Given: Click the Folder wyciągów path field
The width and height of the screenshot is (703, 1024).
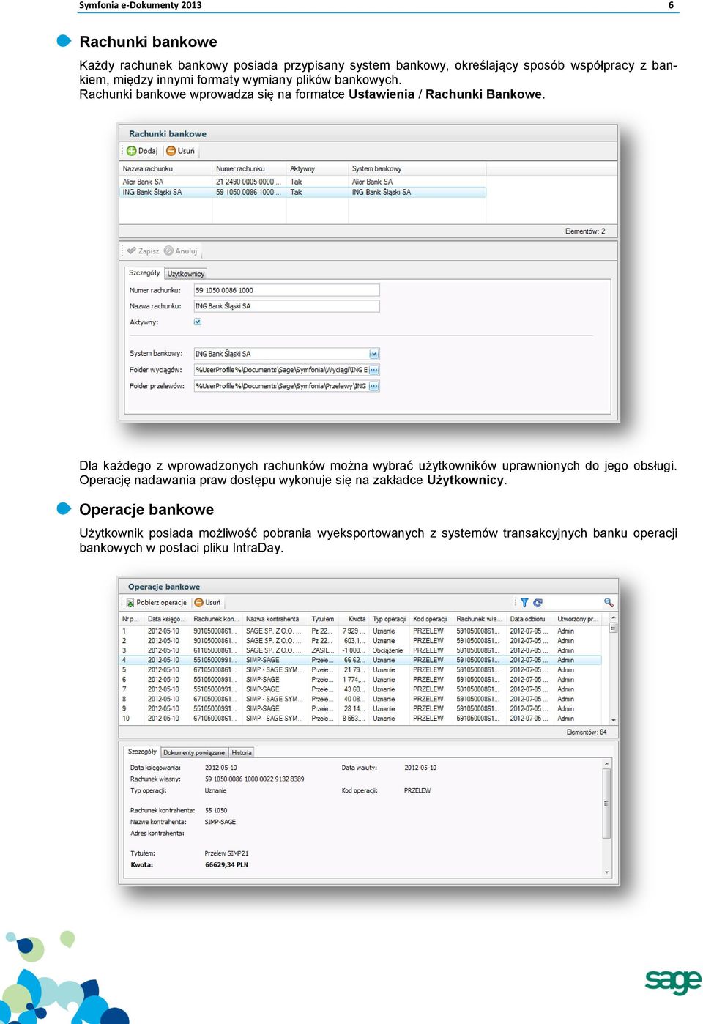Looking at the screenshot, I should point(281,370).
